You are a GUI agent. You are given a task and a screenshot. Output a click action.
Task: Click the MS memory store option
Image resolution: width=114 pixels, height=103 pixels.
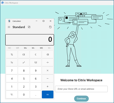coord(41,48)
